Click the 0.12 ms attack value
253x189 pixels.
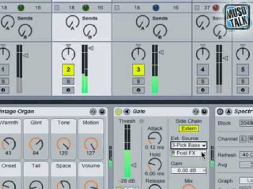point(154,148)
